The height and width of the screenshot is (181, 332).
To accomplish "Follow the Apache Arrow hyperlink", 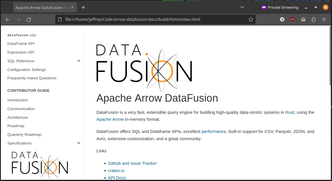I will click(x=110, y=119).
